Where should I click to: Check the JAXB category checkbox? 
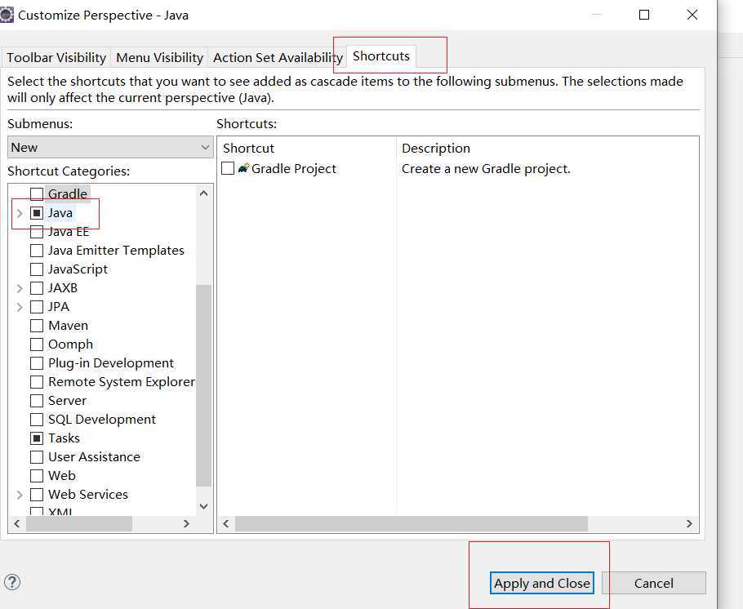37,287
